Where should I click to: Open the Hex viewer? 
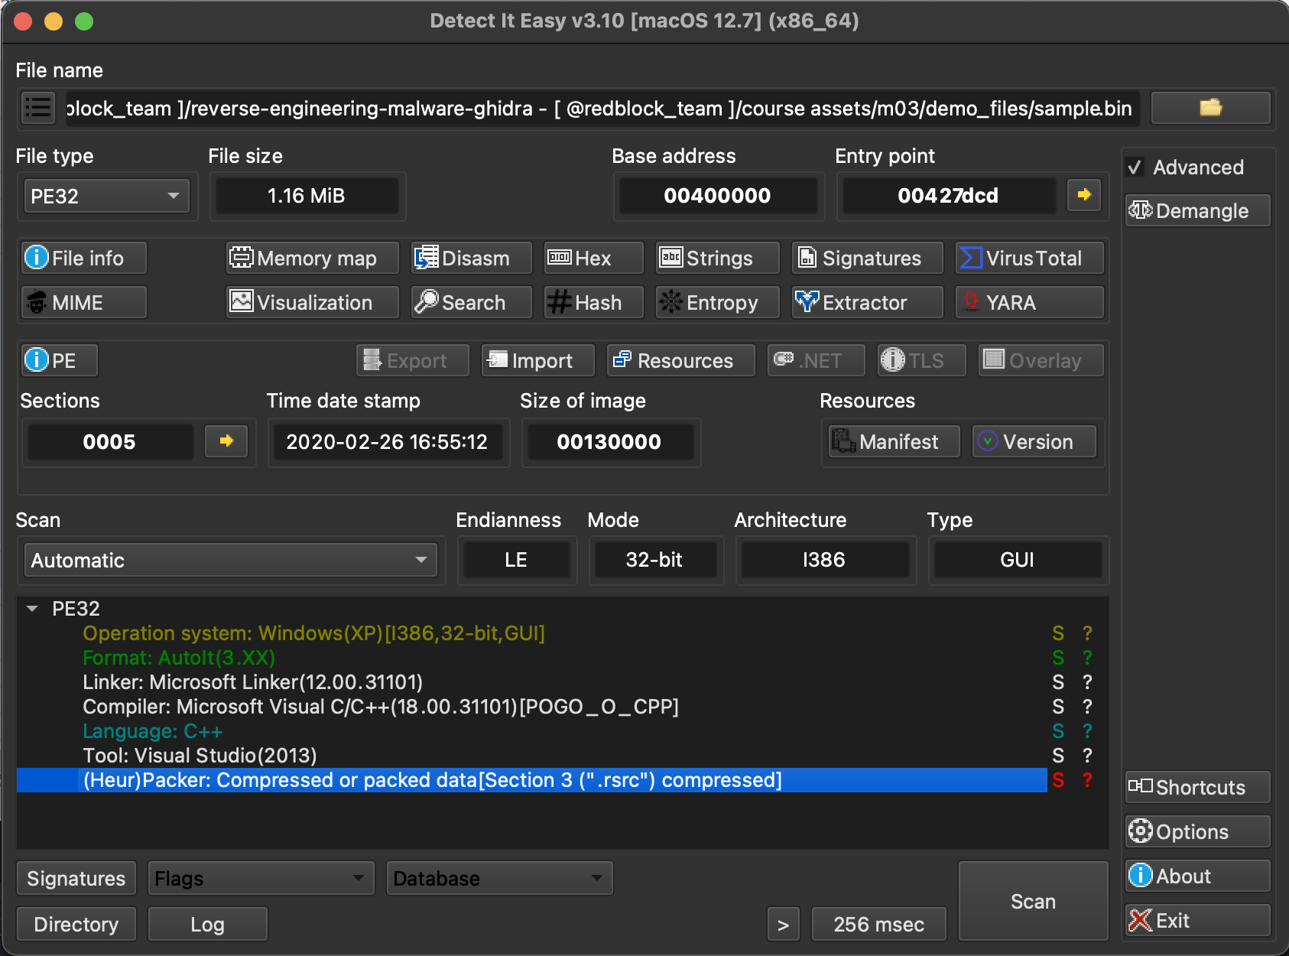pos(593,259)
